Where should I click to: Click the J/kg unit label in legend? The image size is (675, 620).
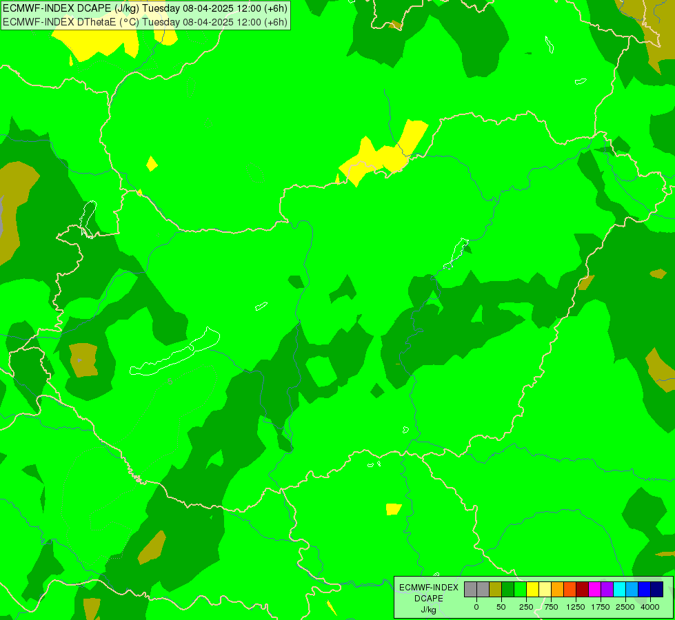pos(429,610)
